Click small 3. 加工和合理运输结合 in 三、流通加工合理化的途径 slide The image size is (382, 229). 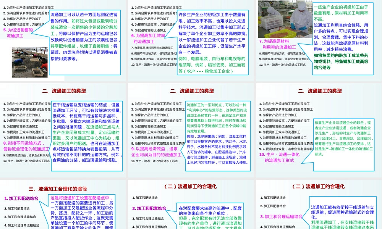point(20,216)
